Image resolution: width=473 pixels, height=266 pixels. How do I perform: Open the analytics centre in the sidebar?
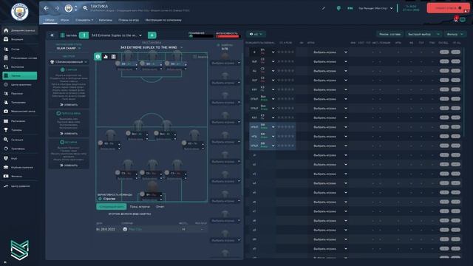(20, 85)
